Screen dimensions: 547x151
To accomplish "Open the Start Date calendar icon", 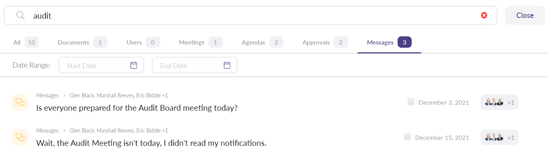I will click(x=133, y=65).
